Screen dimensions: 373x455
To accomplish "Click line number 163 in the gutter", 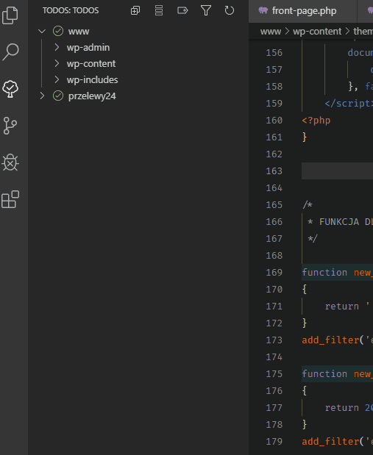I will pyautogui.click(x=274, y=171).
